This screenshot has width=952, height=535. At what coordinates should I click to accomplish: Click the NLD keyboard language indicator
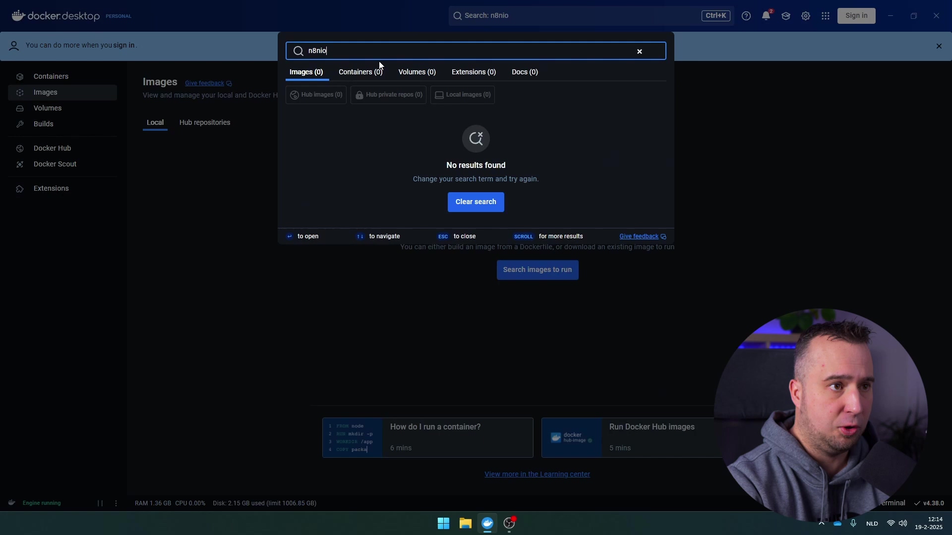pyautogui.click(x=872, y=524)
